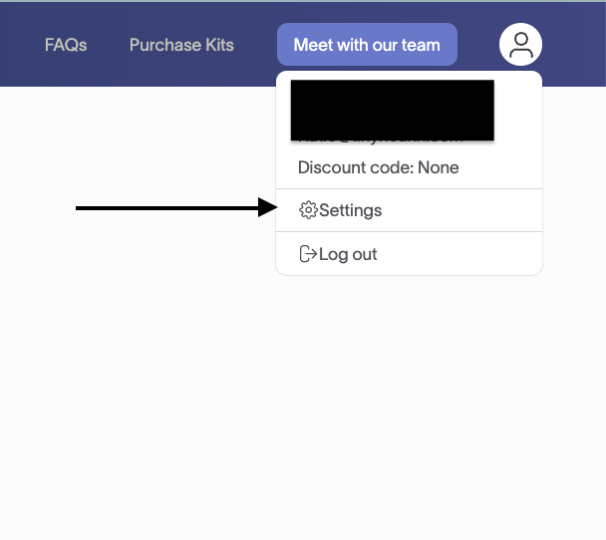Screen dimensions: 606x540
Task: Click the word Settings in the dropdown
Action: [351, 210]
